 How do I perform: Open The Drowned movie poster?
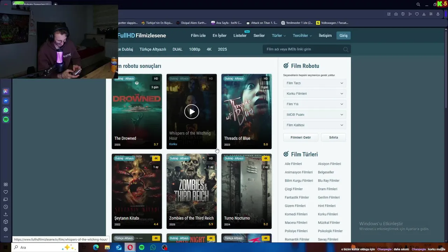[x=137, y=111]
